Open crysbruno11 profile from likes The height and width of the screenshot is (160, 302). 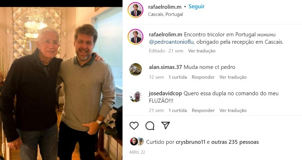(190, 142)
